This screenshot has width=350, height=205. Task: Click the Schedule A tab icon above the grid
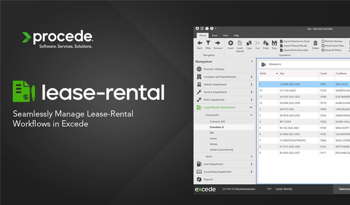click(263, 64)
